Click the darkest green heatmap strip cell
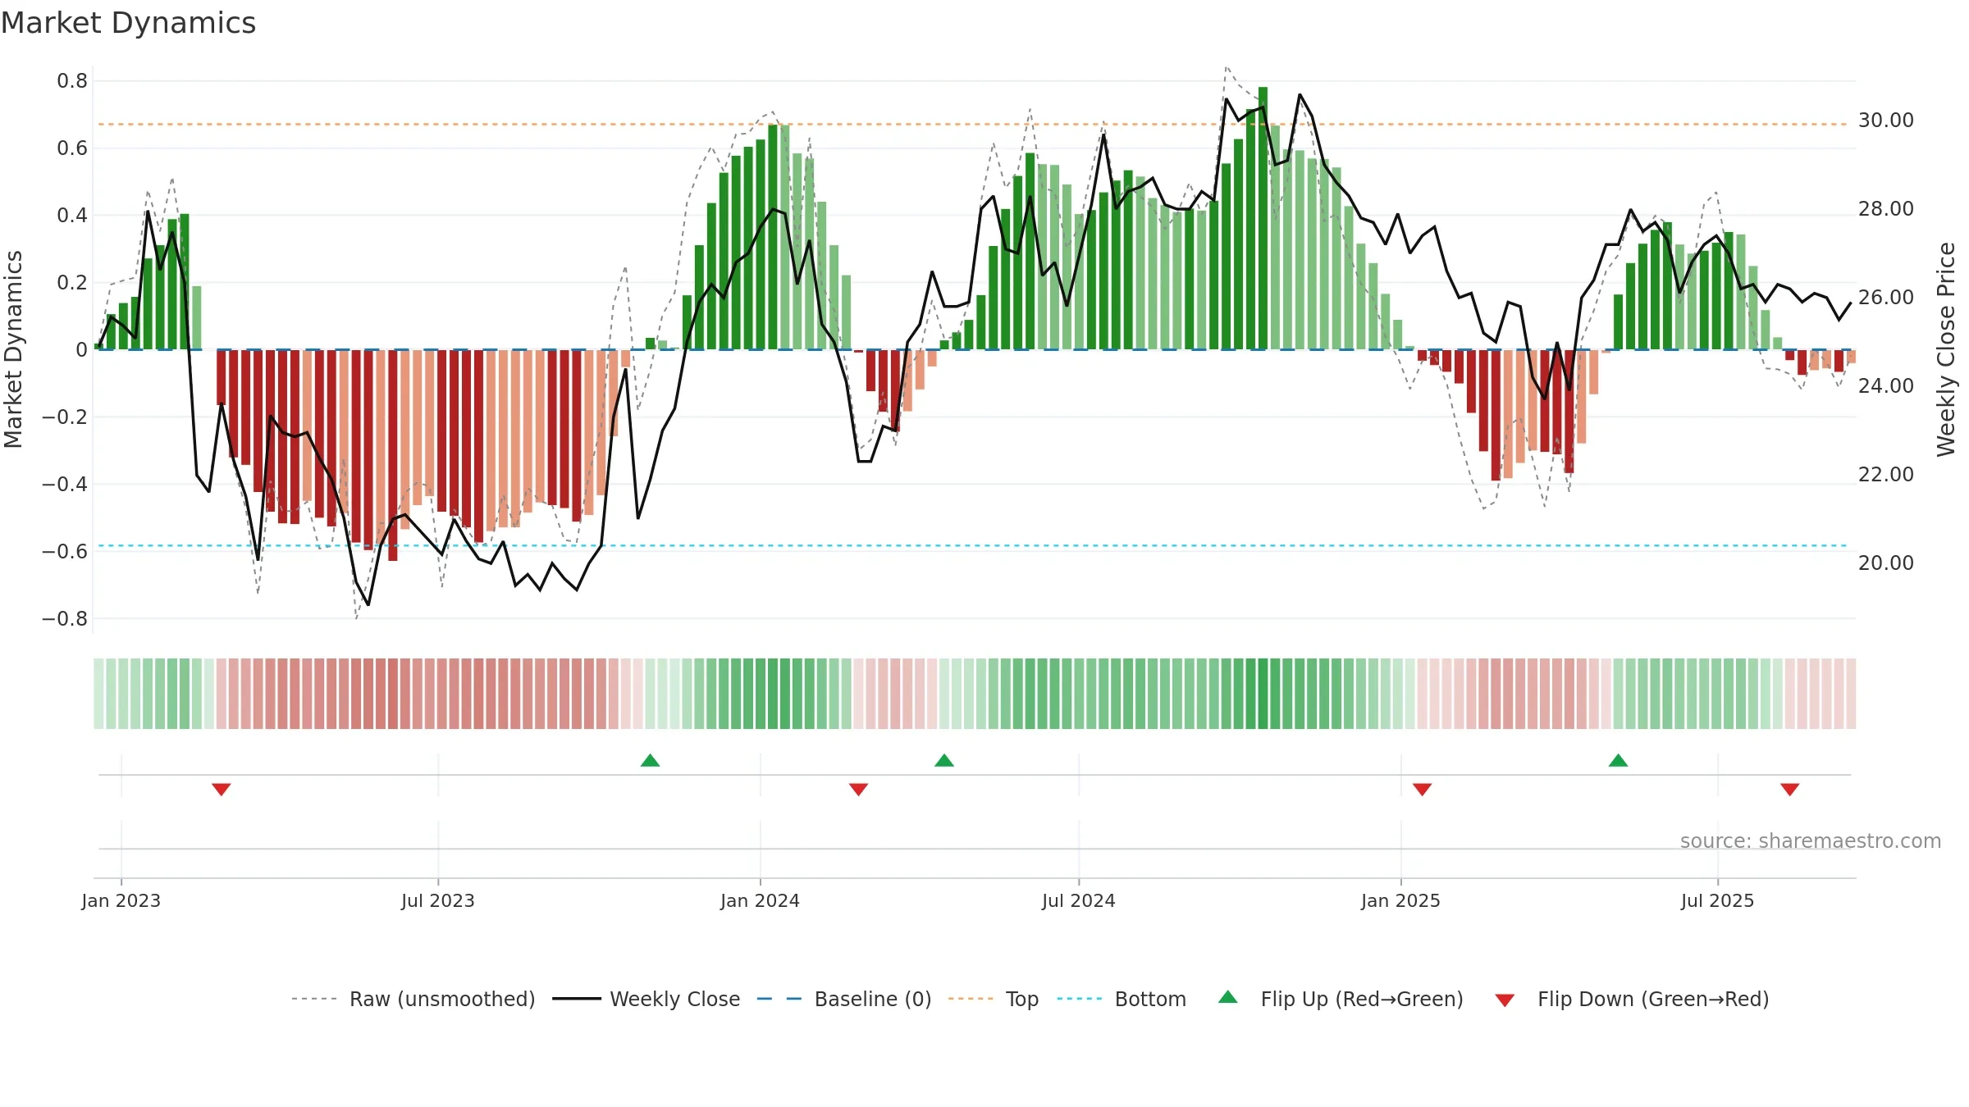The image size is (1969, 1107). tap(1263, 694)
